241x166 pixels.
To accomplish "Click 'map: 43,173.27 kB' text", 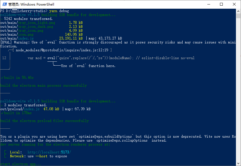I will tap(105, 38).
